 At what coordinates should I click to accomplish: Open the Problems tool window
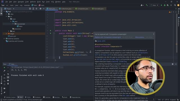[37, 97]
